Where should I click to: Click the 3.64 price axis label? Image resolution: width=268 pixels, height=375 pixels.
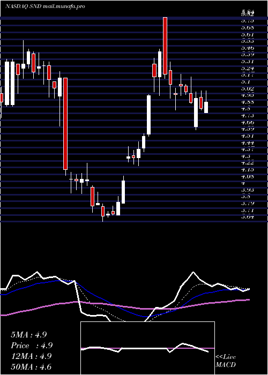point(248,217)
